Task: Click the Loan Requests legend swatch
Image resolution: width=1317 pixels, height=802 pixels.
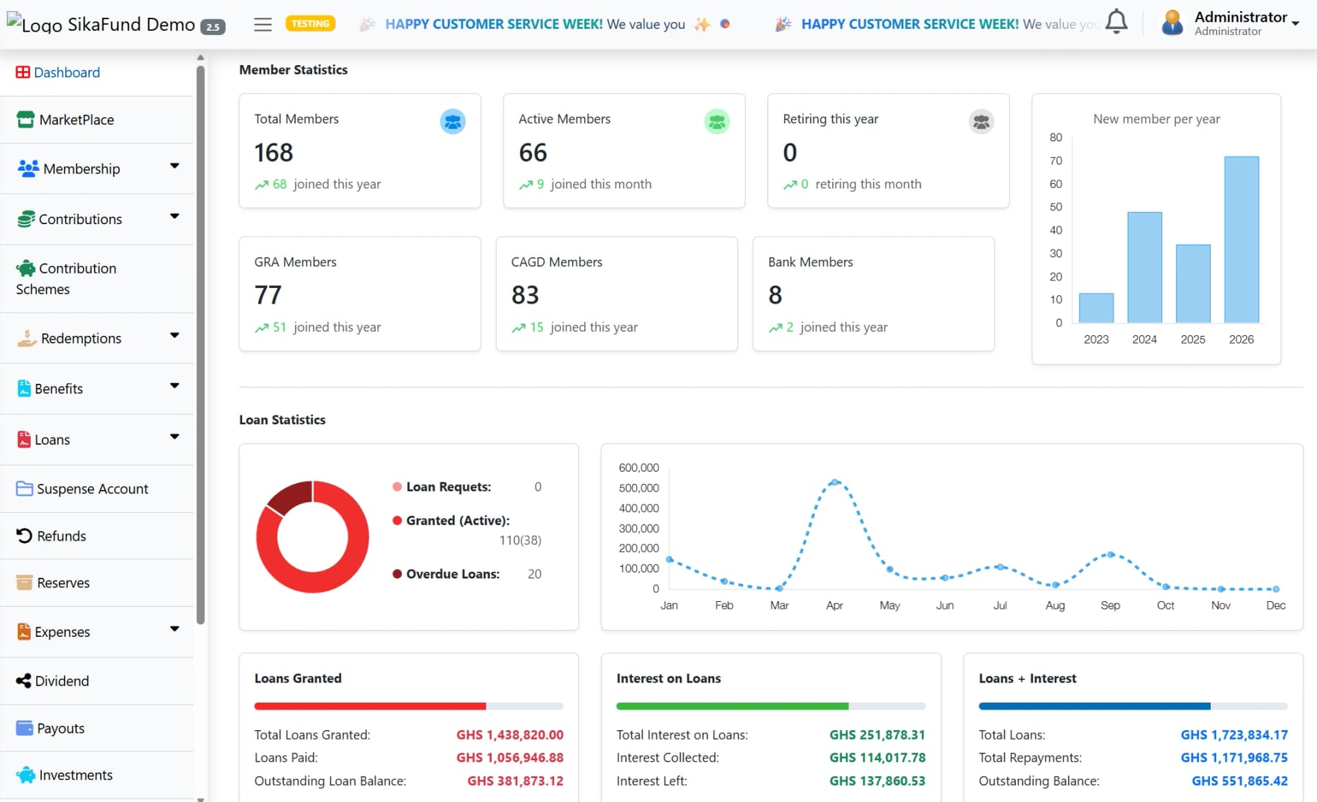Action: tap(397, 487)
